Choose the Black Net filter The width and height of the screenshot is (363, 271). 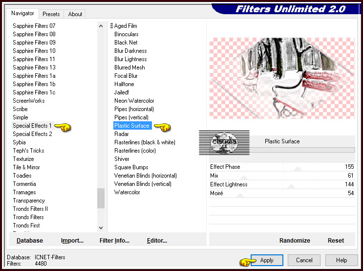point(126,43)
